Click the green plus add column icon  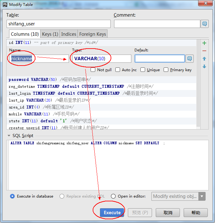pos(204,43)
